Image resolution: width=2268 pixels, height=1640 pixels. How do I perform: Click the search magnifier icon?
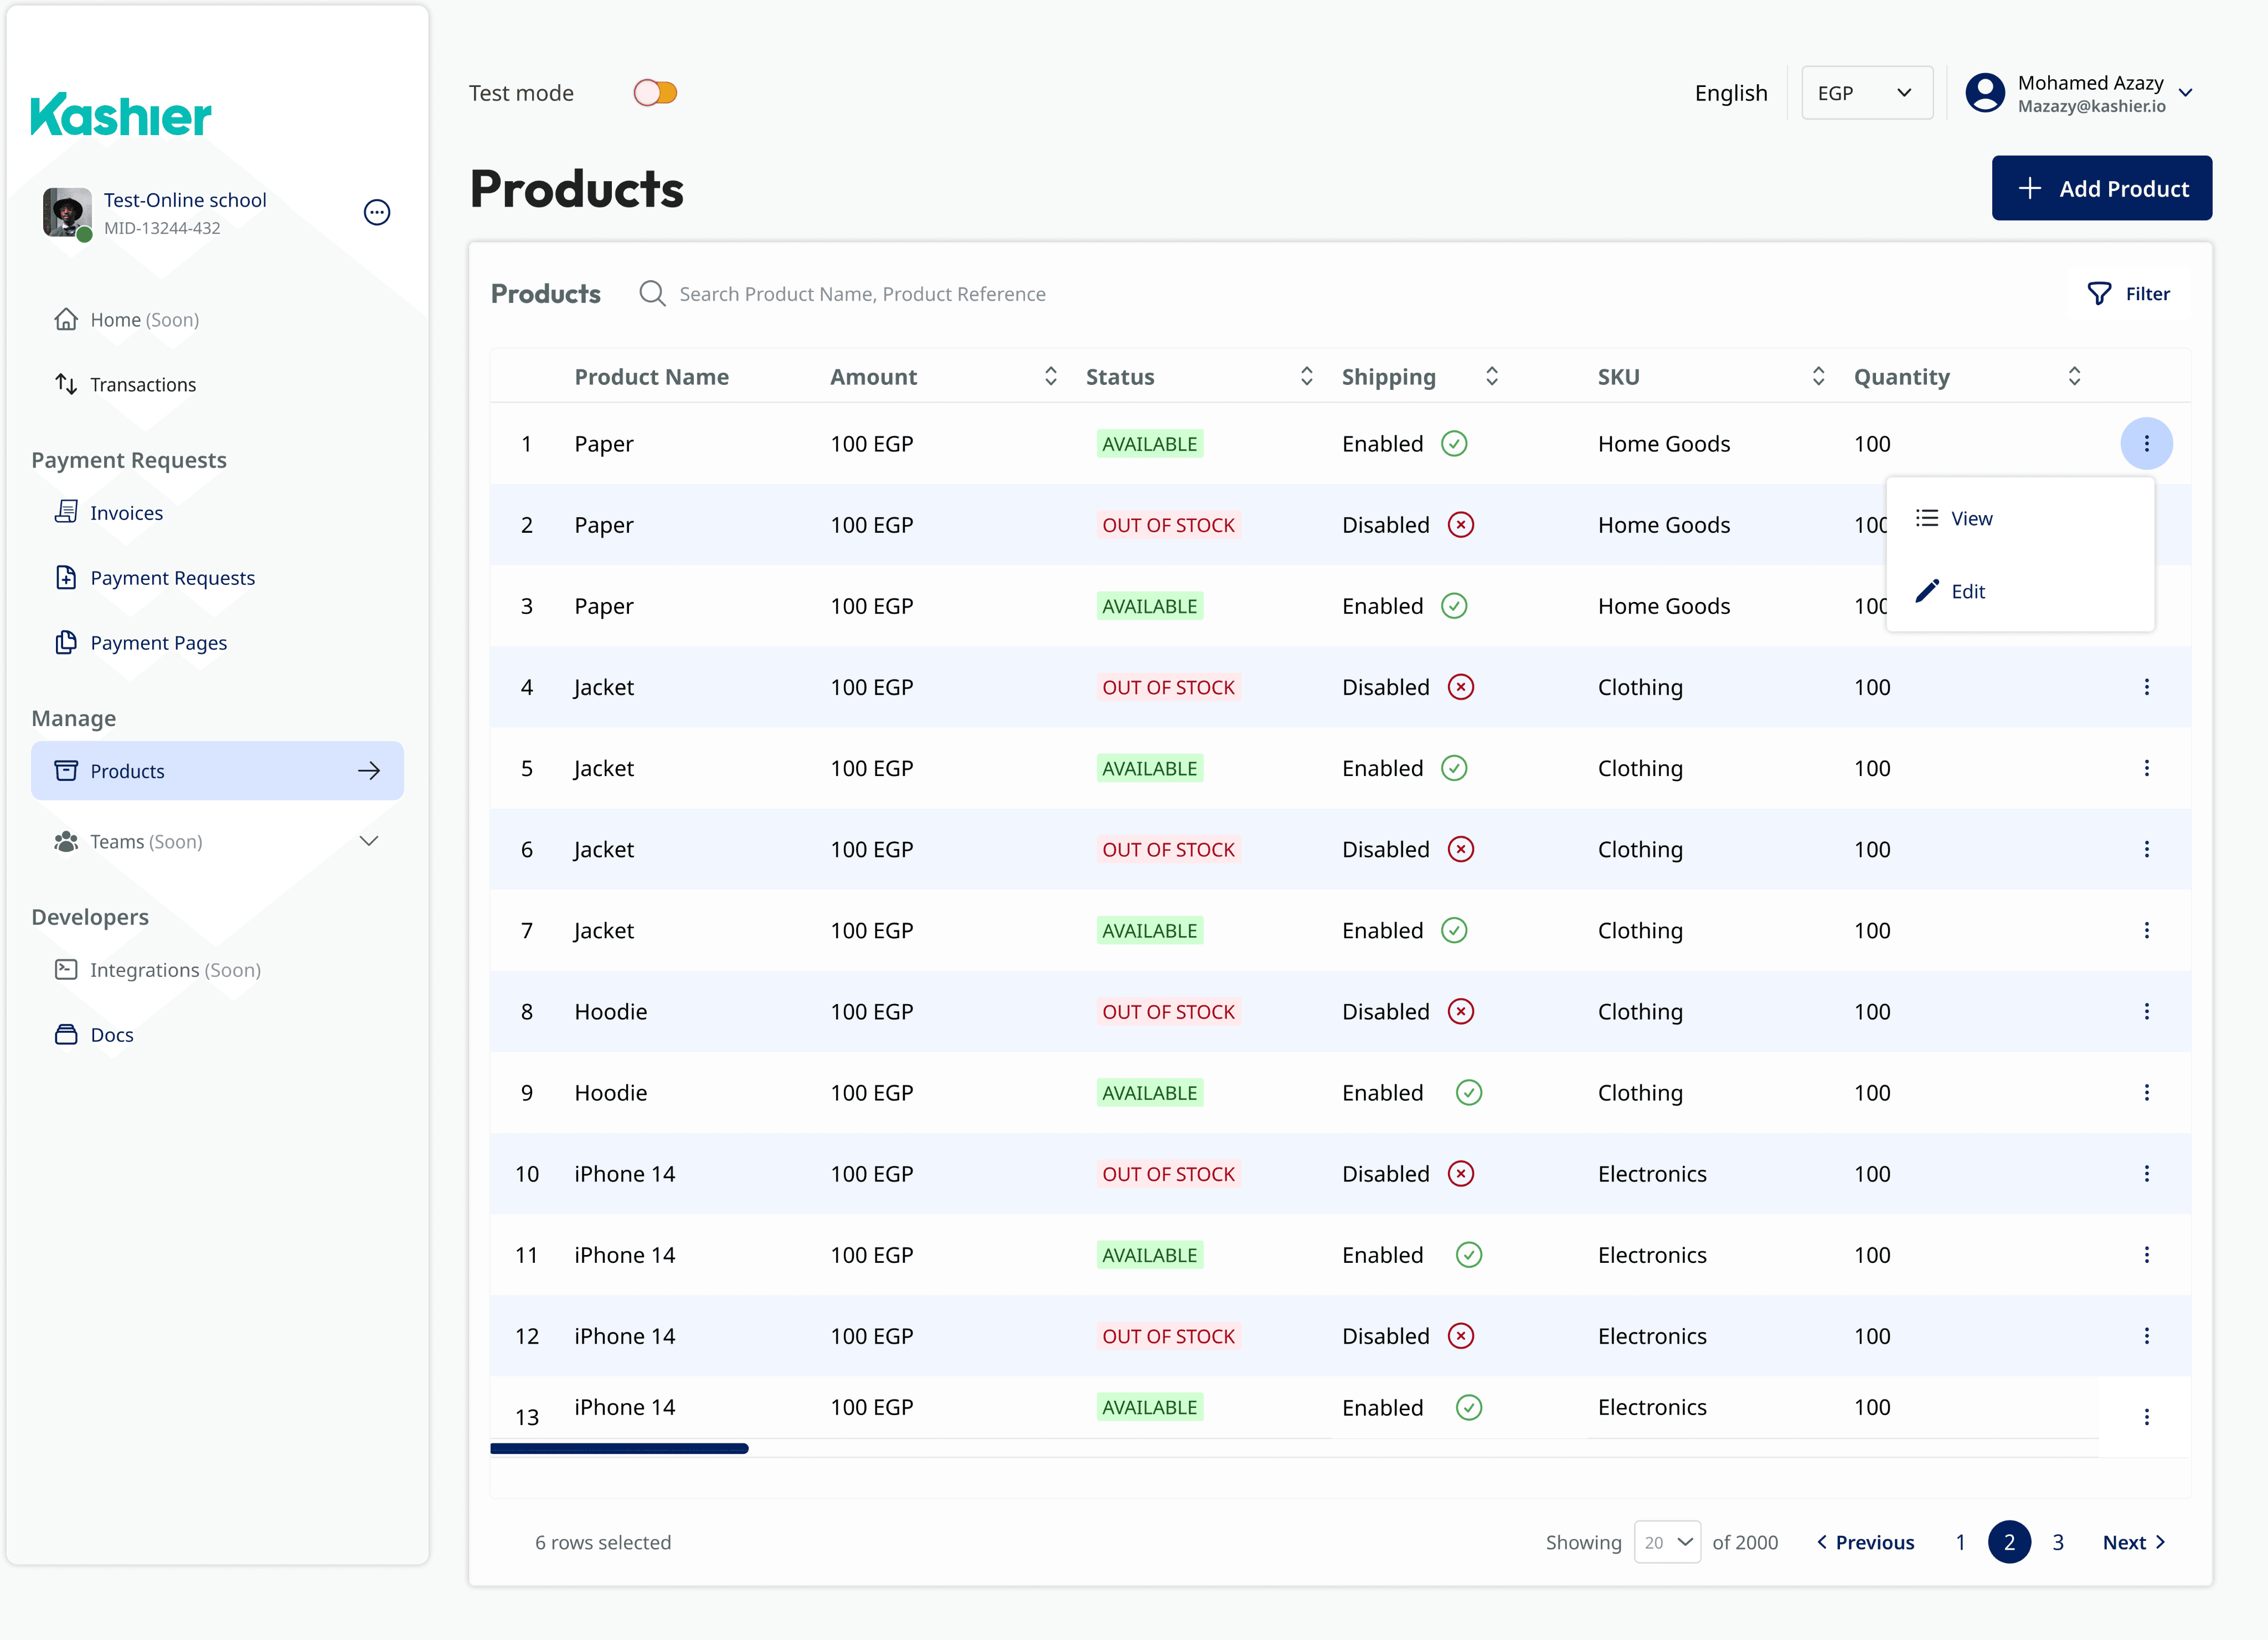tap(652, 293)
